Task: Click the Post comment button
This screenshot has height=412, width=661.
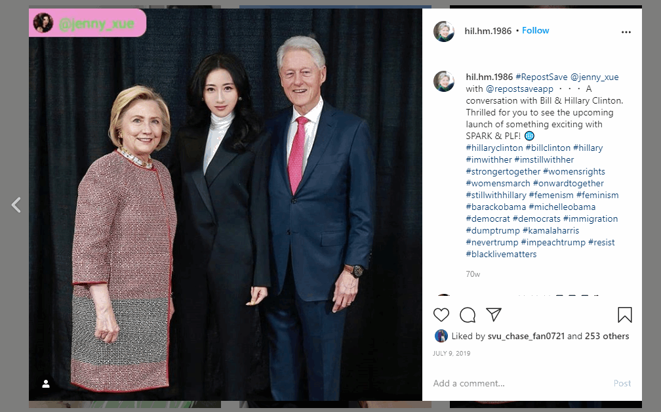Action: [x=622, y=383]
